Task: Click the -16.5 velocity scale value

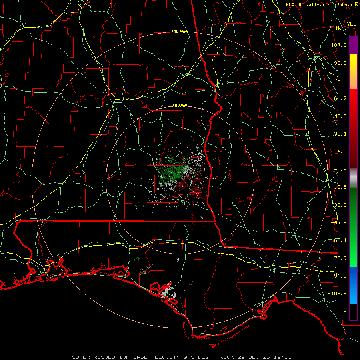Action: [x=339, y=187]
